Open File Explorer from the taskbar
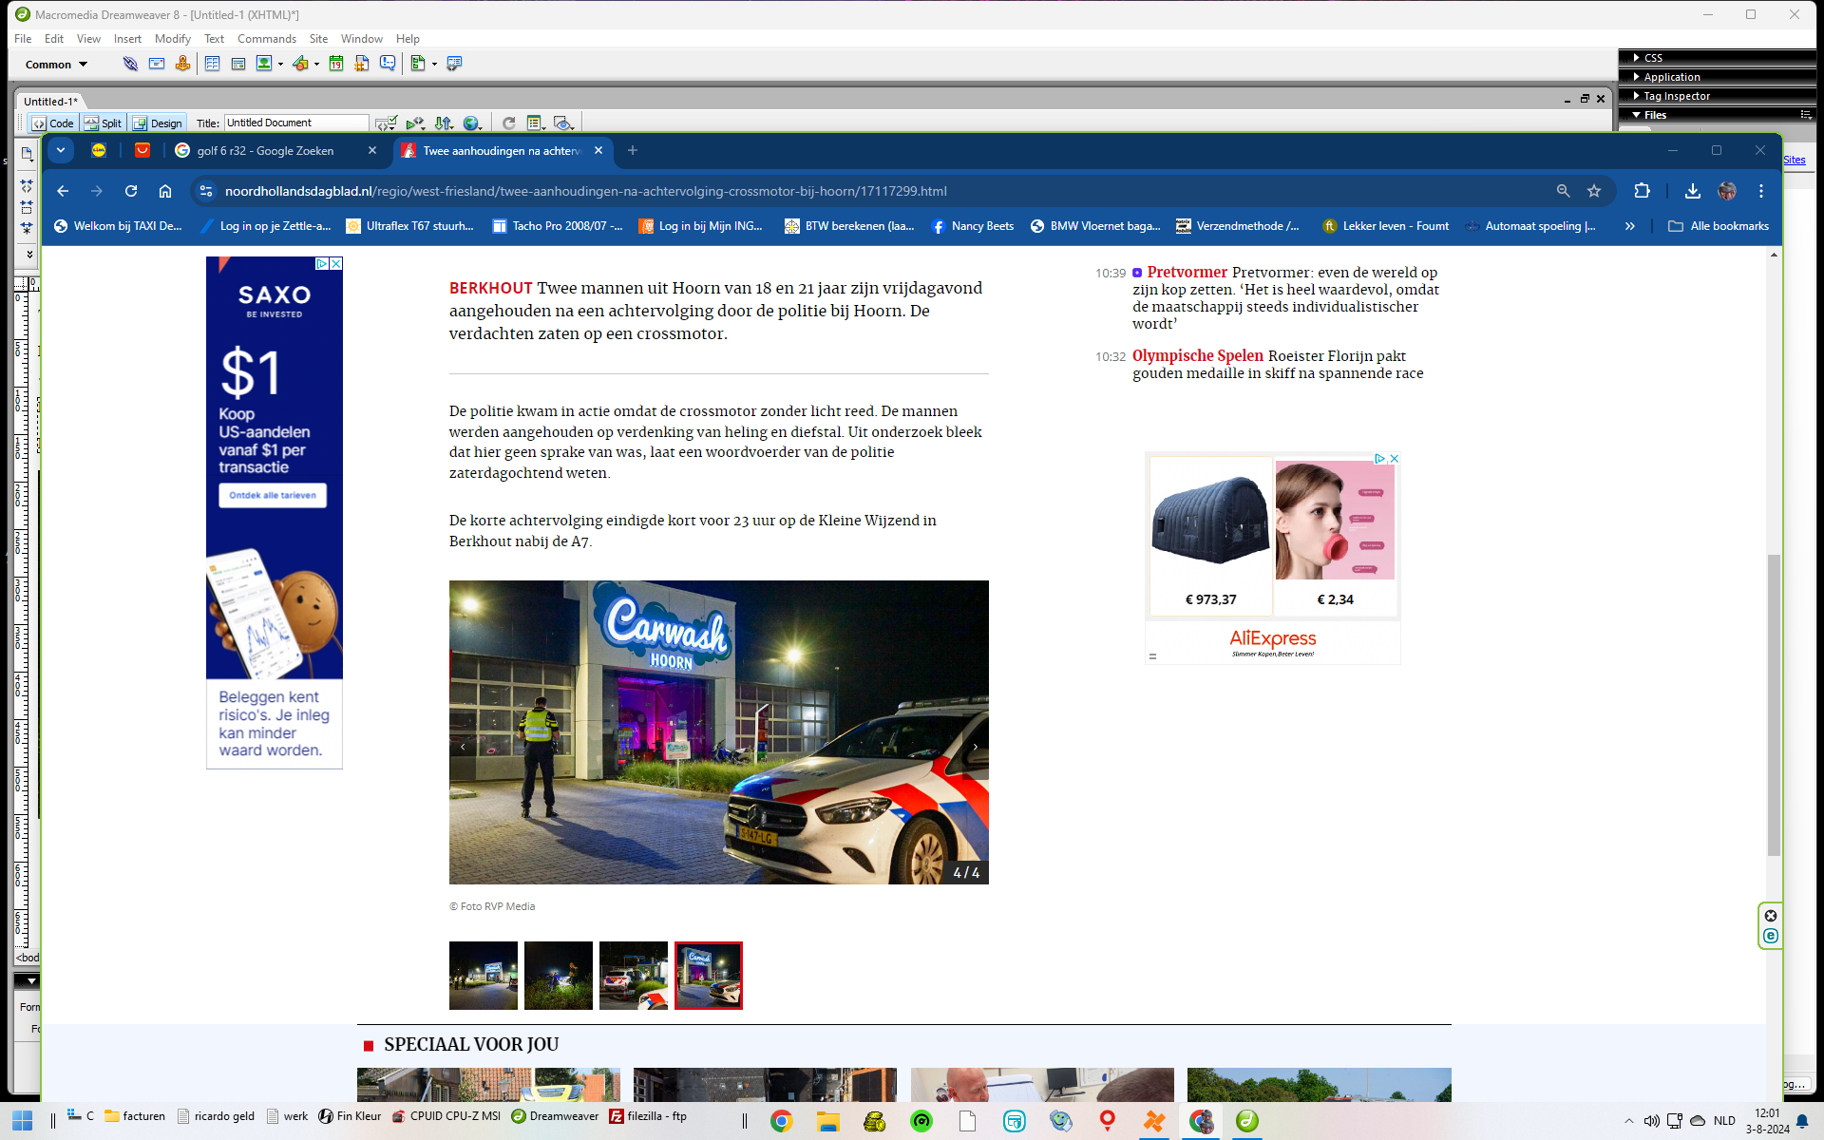1824x1140 pixels. click(x=827, y=1122)
